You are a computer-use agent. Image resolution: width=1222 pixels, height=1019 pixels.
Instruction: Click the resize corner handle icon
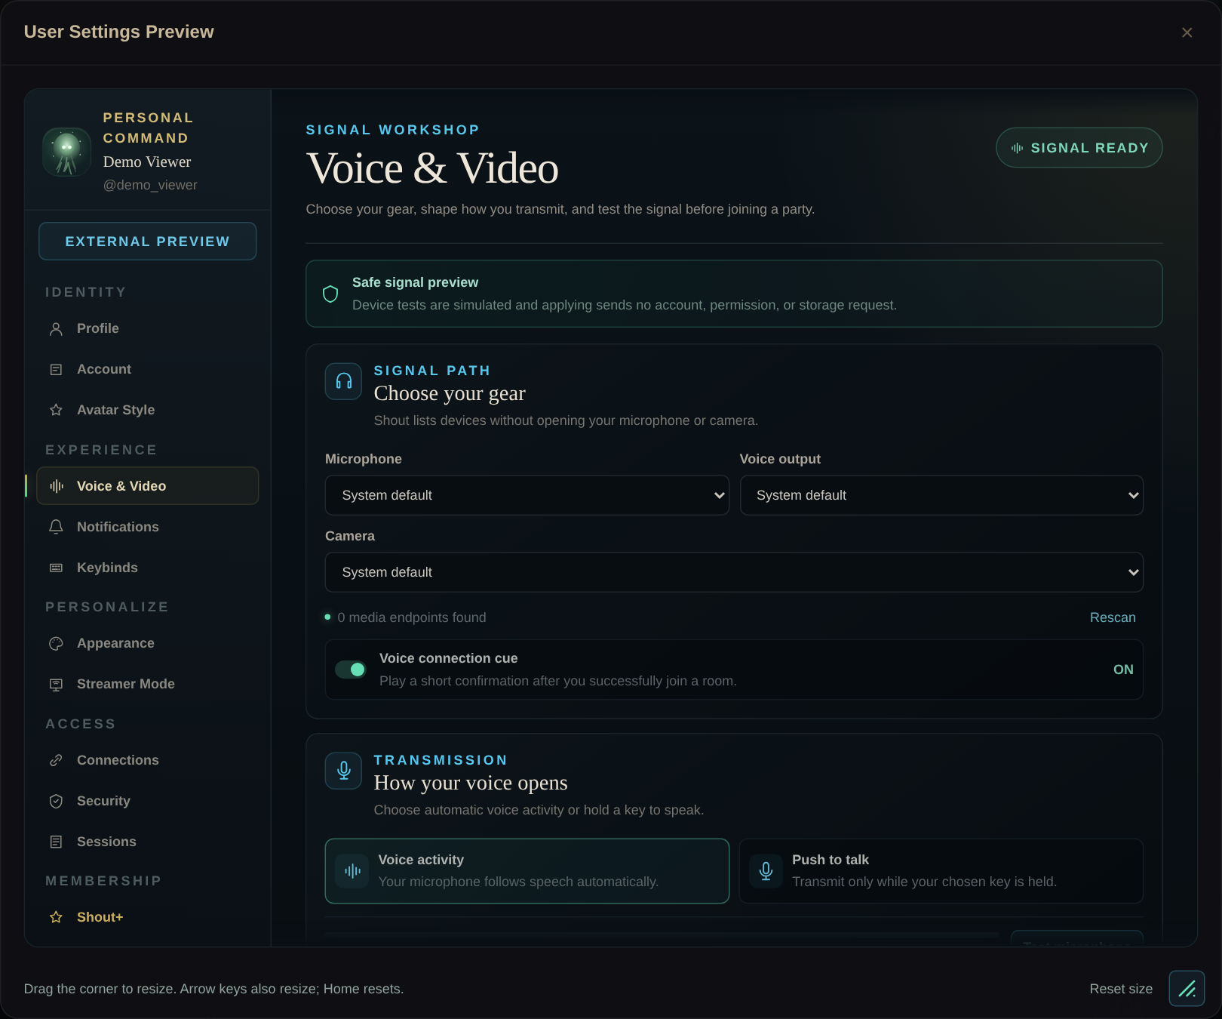[1187, 988]
